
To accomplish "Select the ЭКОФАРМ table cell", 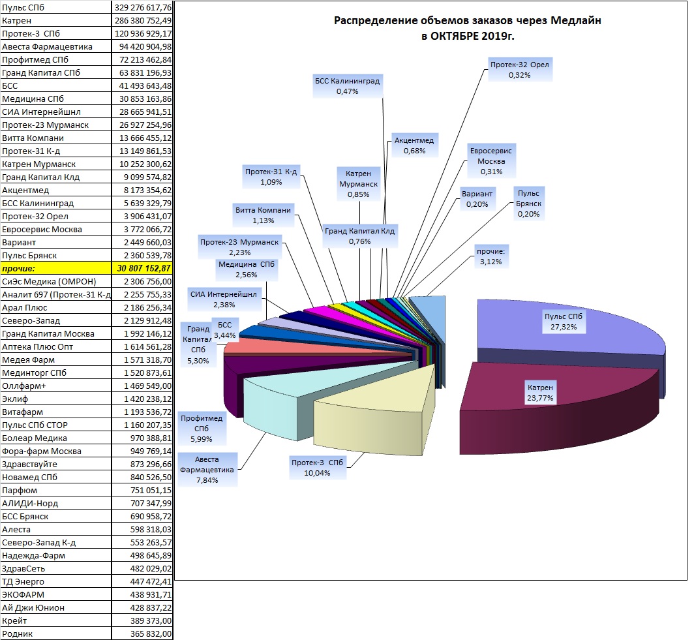I will (x=56, y=595).
